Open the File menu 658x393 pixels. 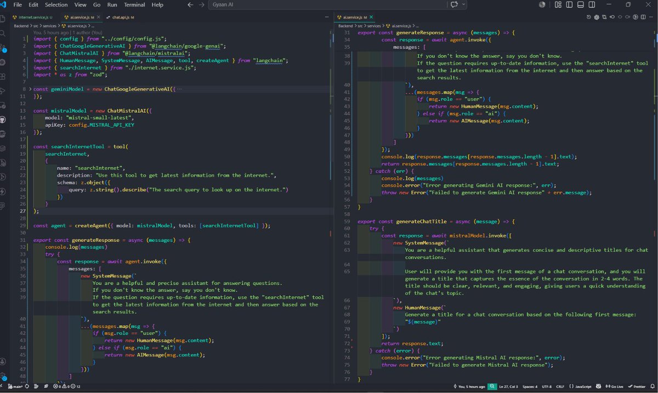click(18, 4)
